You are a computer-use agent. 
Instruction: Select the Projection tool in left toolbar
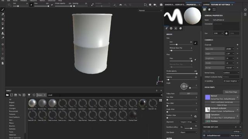tap(3, 19)
